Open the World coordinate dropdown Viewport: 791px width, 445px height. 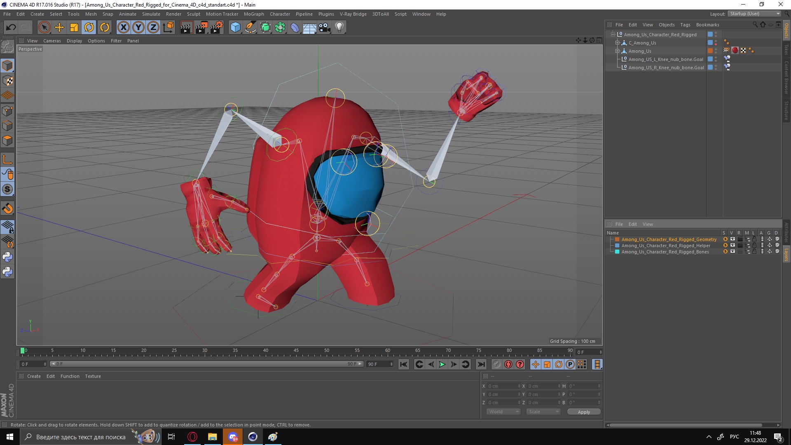pyautogui.click(x=503, y=412)
